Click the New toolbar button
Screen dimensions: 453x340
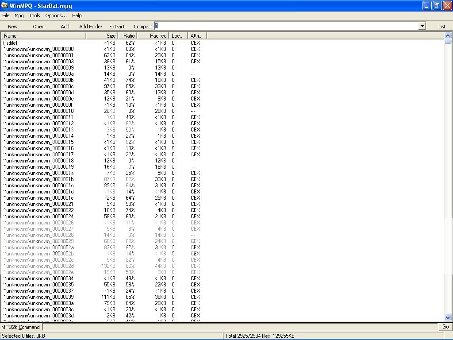(x=13, y=27)
